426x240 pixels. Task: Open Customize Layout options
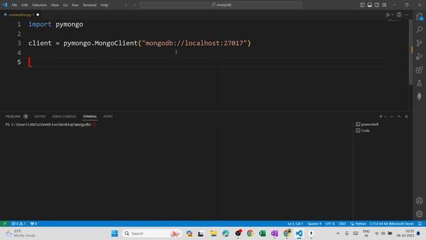[384, 5]
